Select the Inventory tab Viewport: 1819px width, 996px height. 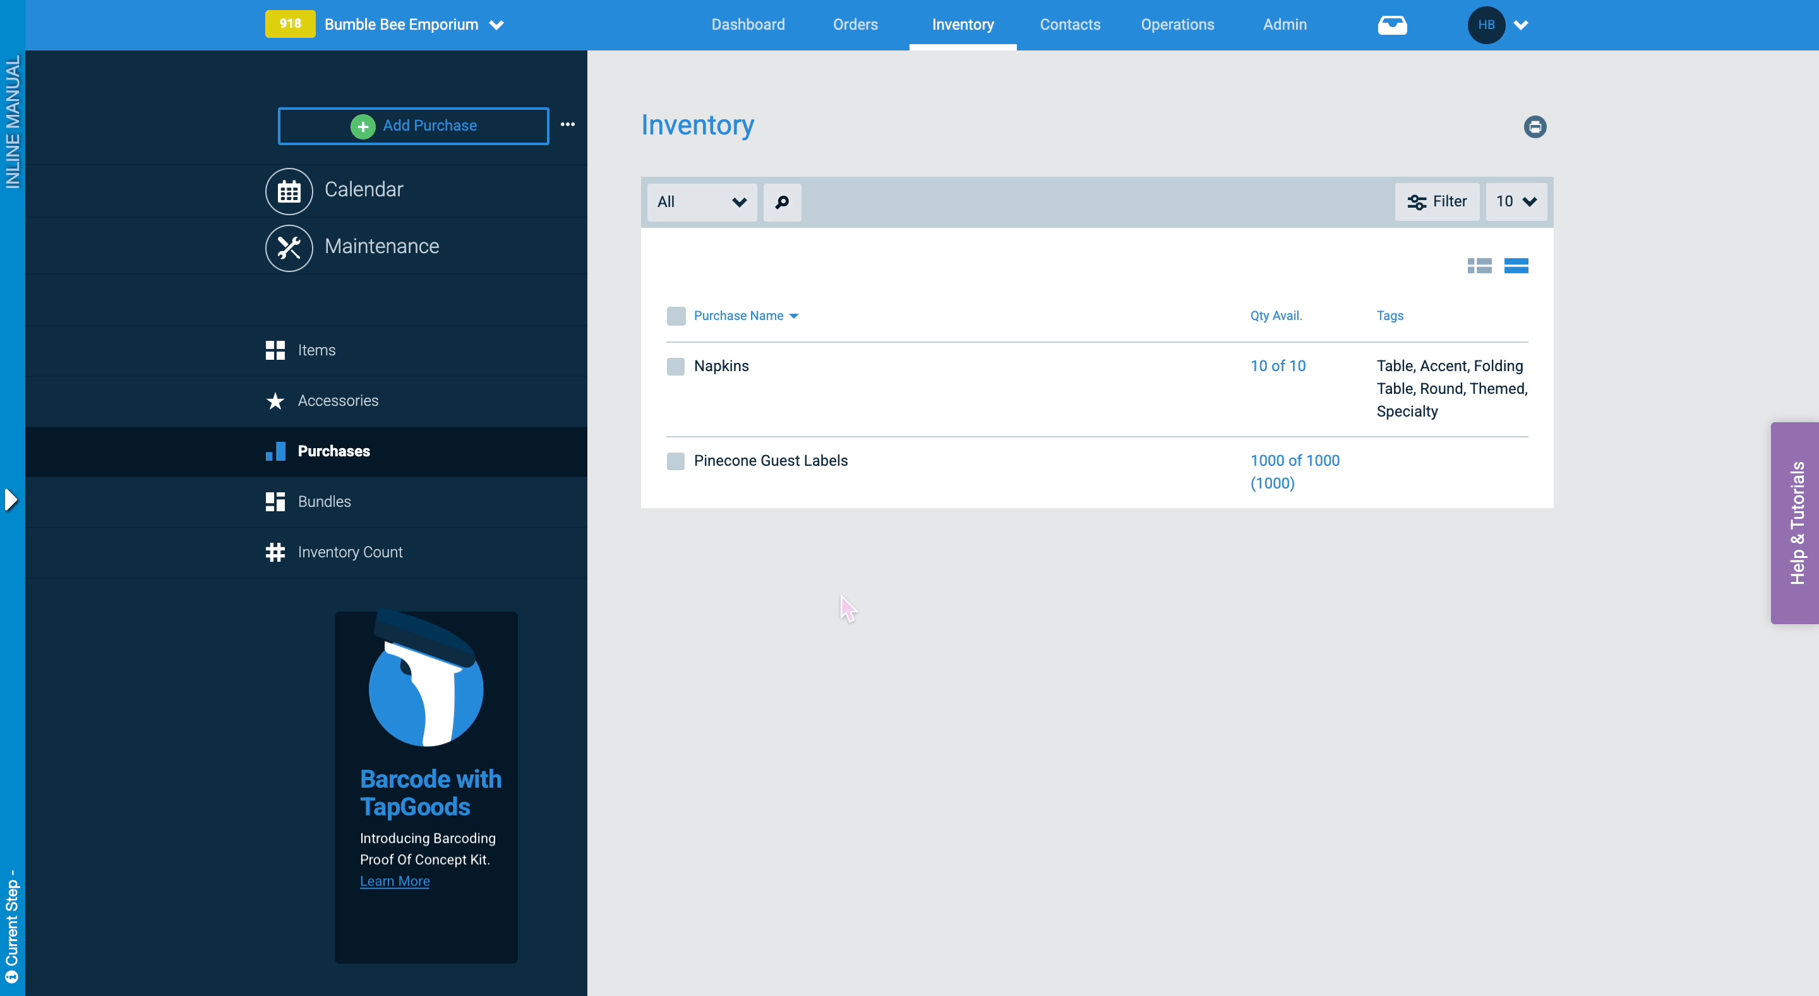[963, 25]
